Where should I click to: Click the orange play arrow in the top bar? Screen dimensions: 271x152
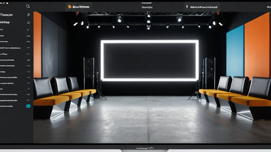(70, 7)
